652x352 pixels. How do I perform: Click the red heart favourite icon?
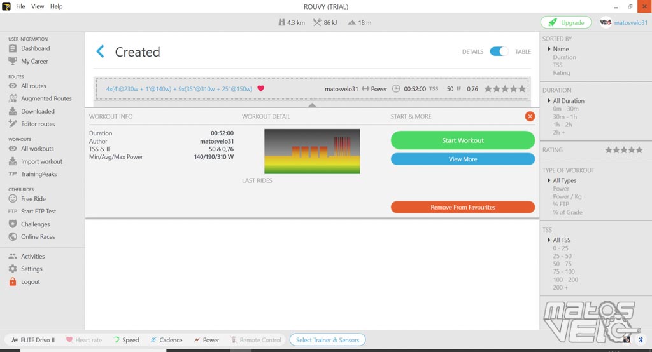pos(260,88)
